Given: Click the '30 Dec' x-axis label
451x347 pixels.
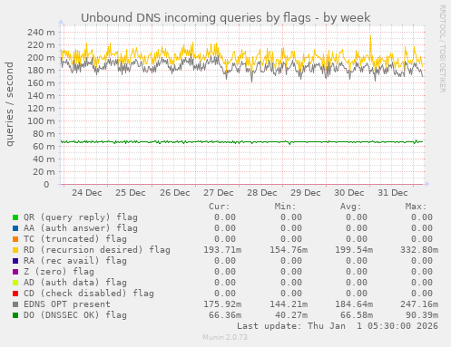Looking at the screenshot, I should point(349,193).
